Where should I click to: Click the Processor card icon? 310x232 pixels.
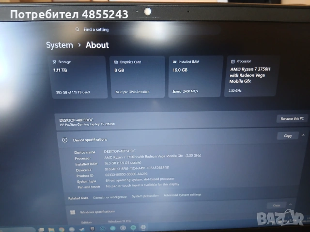click(x=232, y=61)
